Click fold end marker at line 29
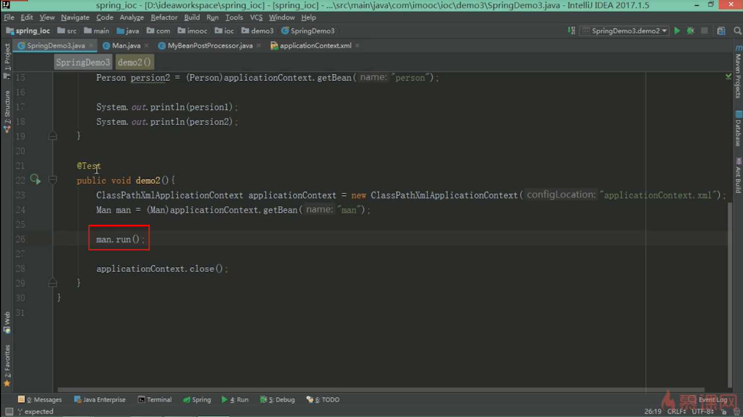Screen dimensions: 743x417 [53, 283]
